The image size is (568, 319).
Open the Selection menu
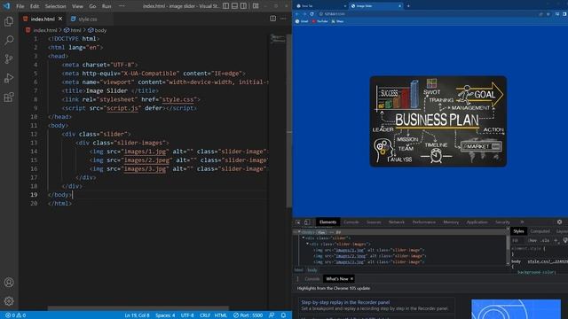tap(55, 6)
